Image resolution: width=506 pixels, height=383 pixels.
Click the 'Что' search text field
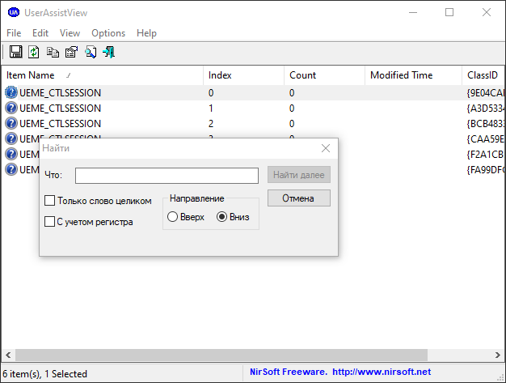click(167, 176)
